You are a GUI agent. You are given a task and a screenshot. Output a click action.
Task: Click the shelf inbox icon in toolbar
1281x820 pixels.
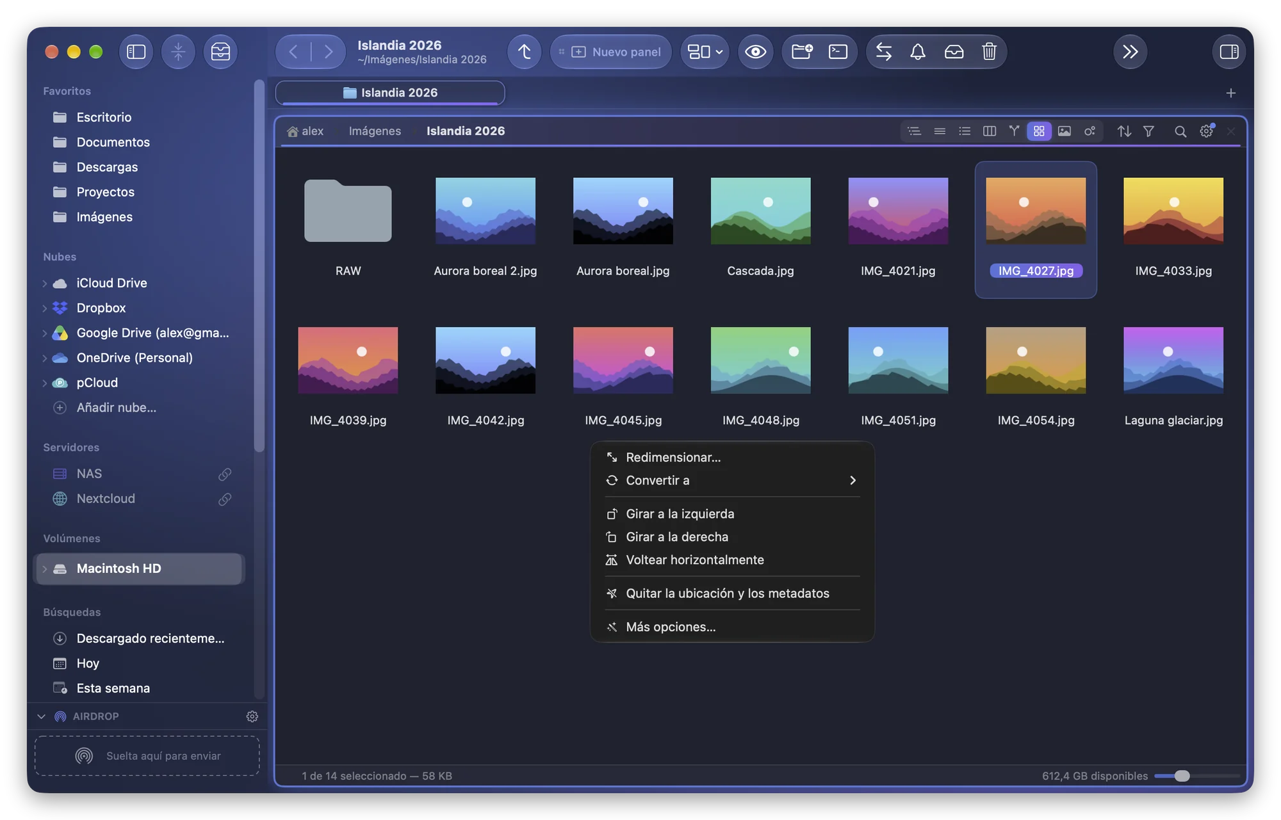click(220, 52)
